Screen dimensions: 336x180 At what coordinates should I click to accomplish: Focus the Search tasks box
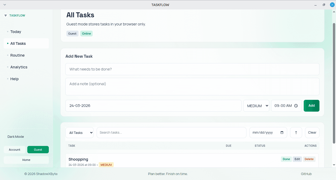tap(171, 133)
